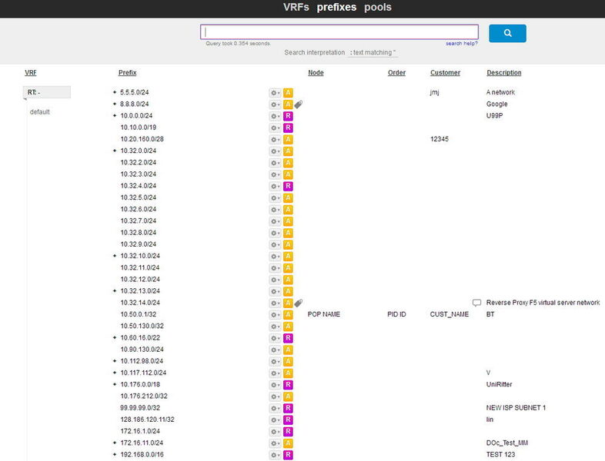The width and height of the screenshot is (605, 461).
Task: Click the reservation badge for 10.10.0.0/19
Action: (288, 128)
